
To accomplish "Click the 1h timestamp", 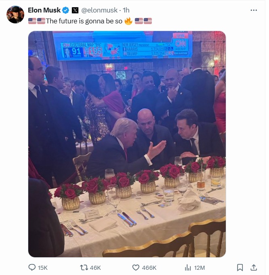I will (x=126, y=10).
